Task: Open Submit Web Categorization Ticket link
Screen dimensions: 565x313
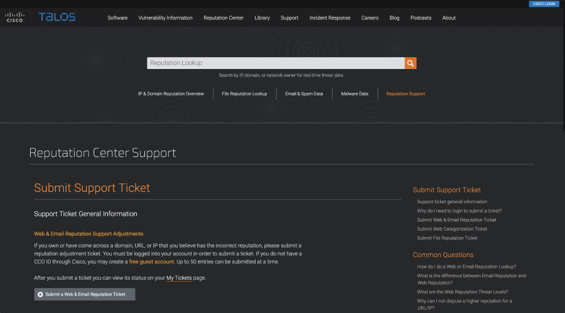Action: (x=452, y=229)
